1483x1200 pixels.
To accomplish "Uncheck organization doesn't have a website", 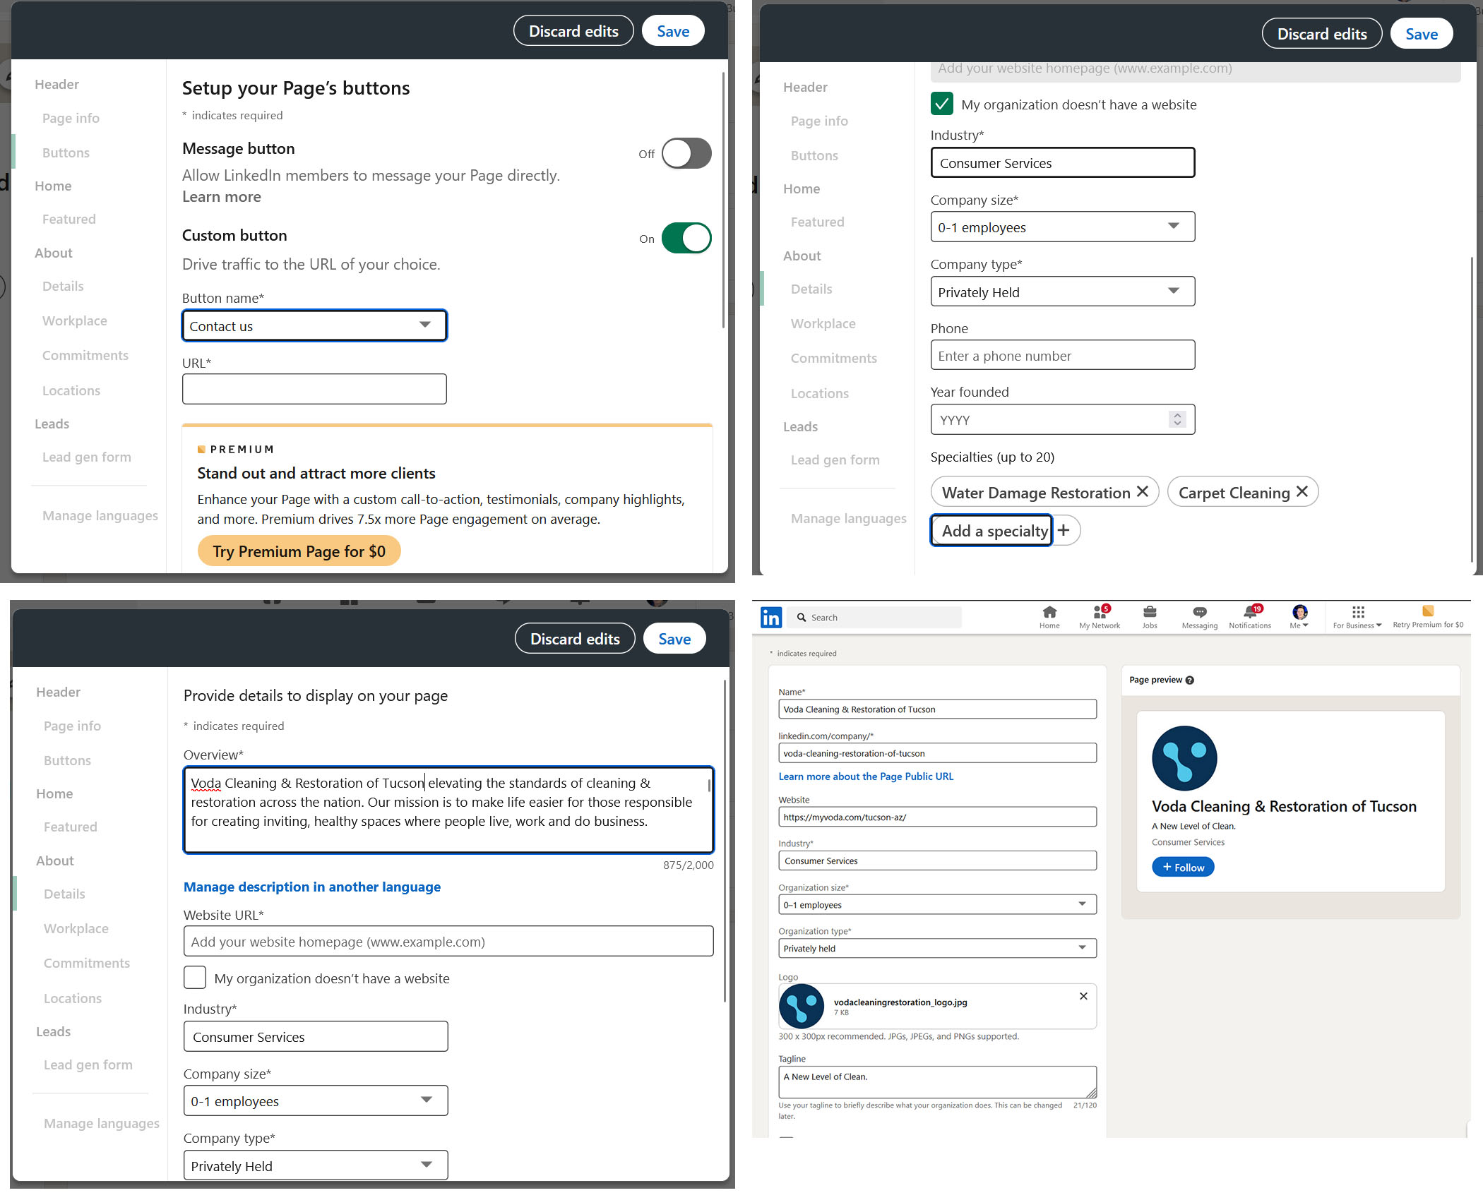I will [x=941, y=104].
